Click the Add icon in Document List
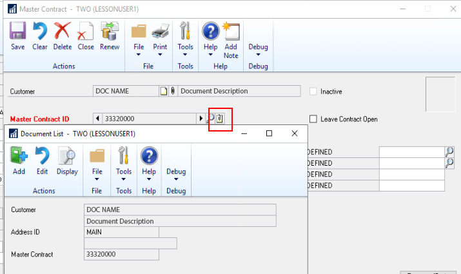This screenshot has width=461, height=274. click(19, 161)
